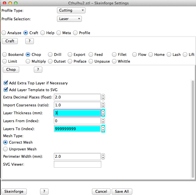Viewport: 196px width, 195px height.
Task: Click the Layer Thickness spinner arrows
Action: coord(103,113)
